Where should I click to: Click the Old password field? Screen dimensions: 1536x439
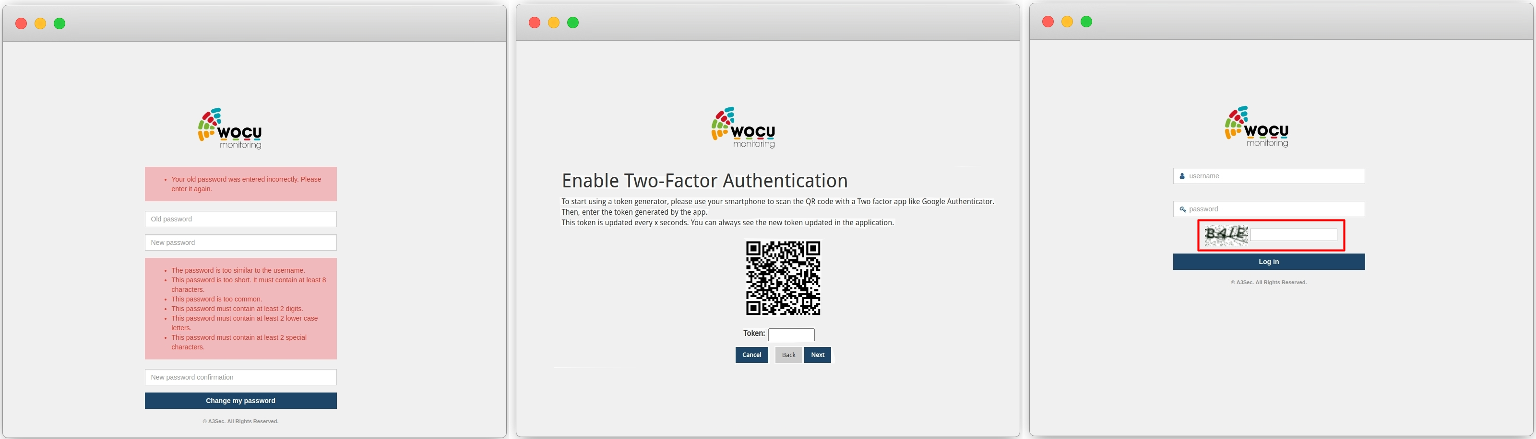click(240, 219)
